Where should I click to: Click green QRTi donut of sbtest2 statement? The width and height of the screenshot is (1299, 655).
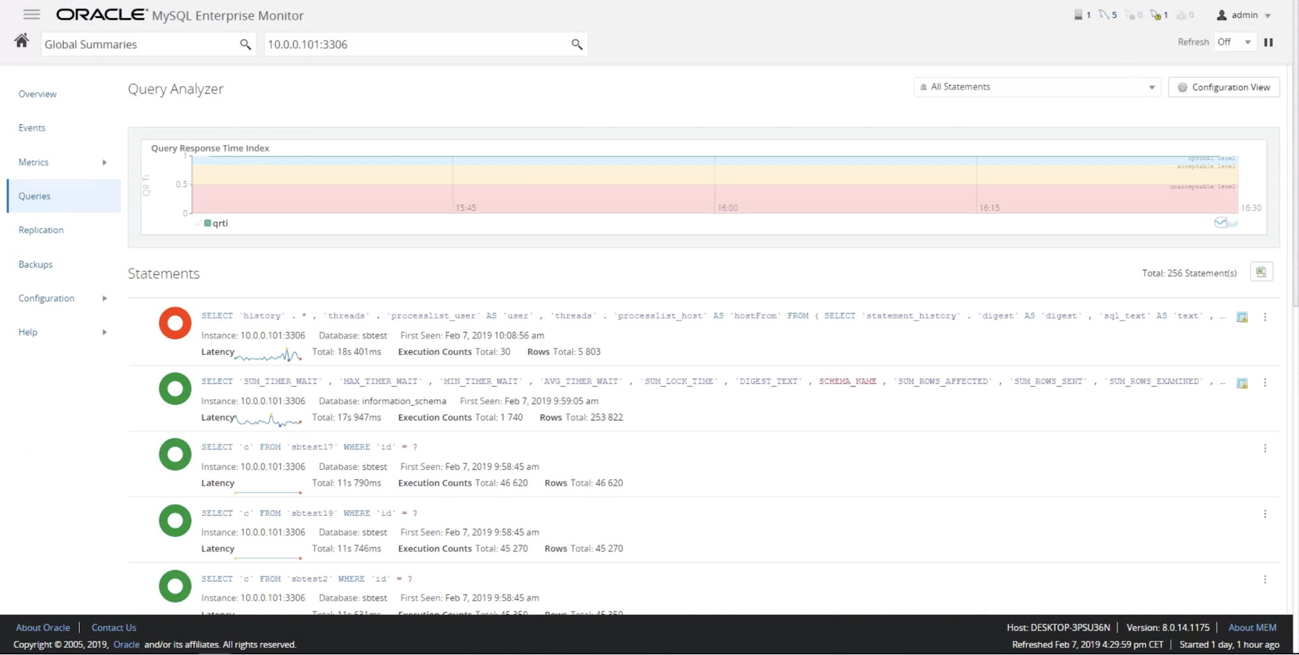click(x=175, y=586)
